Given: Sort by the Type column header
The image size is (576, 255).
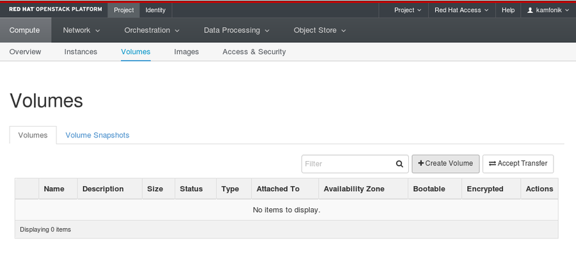Looking at the screenshot, I should tap(234, 189).
